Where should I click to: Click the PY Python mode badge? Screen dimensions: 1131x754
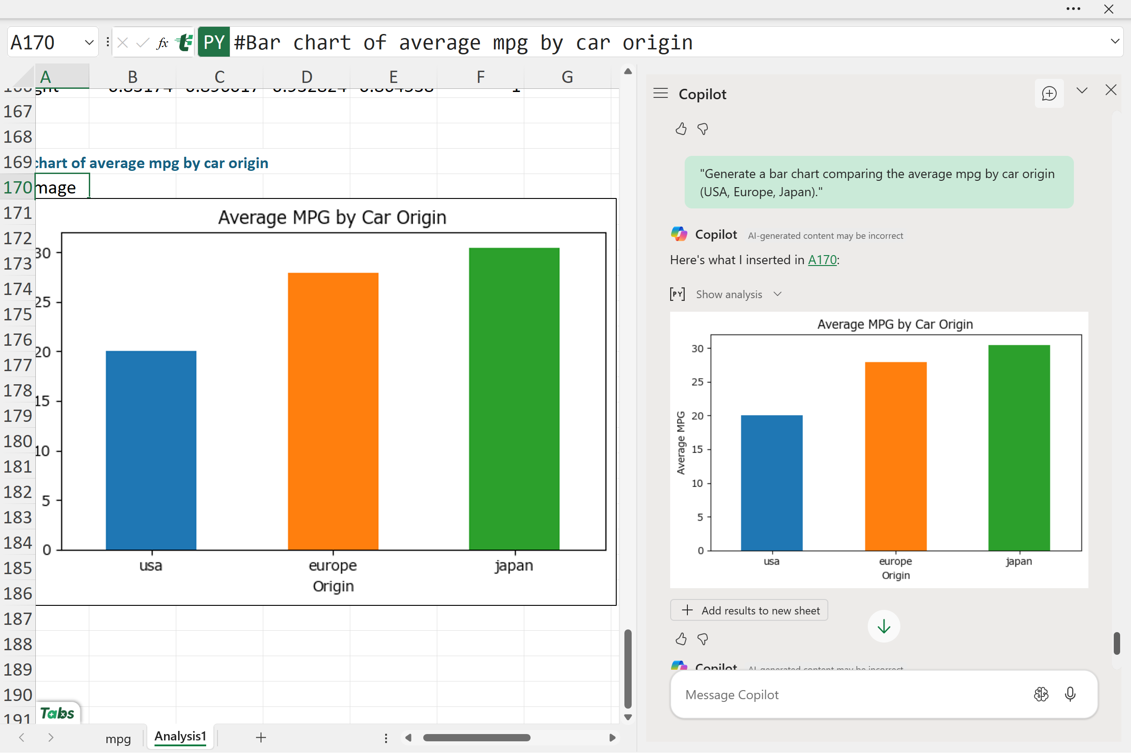click(213, 43)
